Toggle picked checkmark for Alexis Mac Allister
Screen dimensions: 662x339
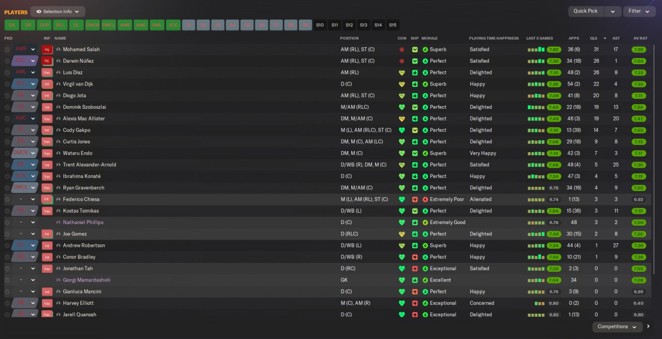[x=7, y=119]
